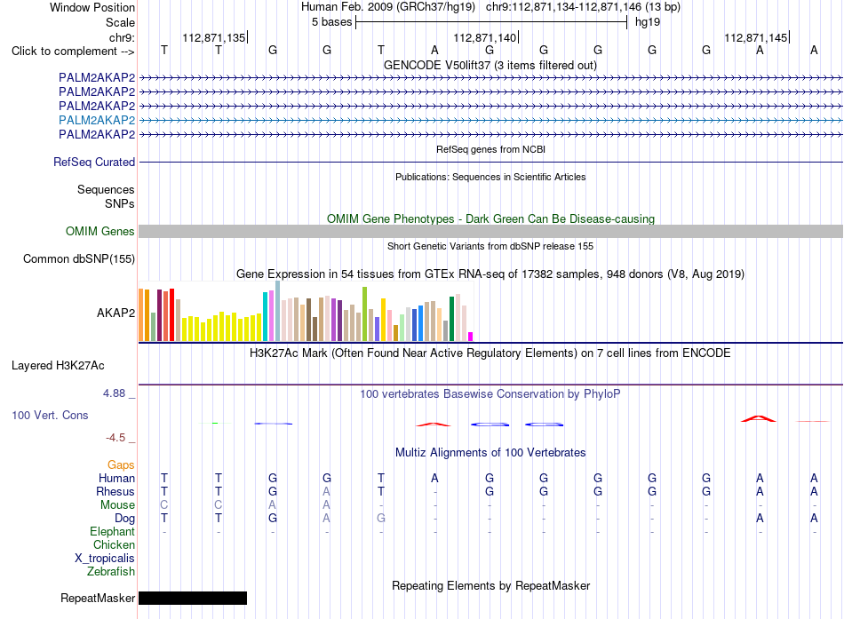The image size is (844, 619).
Task: Open the RefSeq Curated track label
Action: tap(94, 162)
